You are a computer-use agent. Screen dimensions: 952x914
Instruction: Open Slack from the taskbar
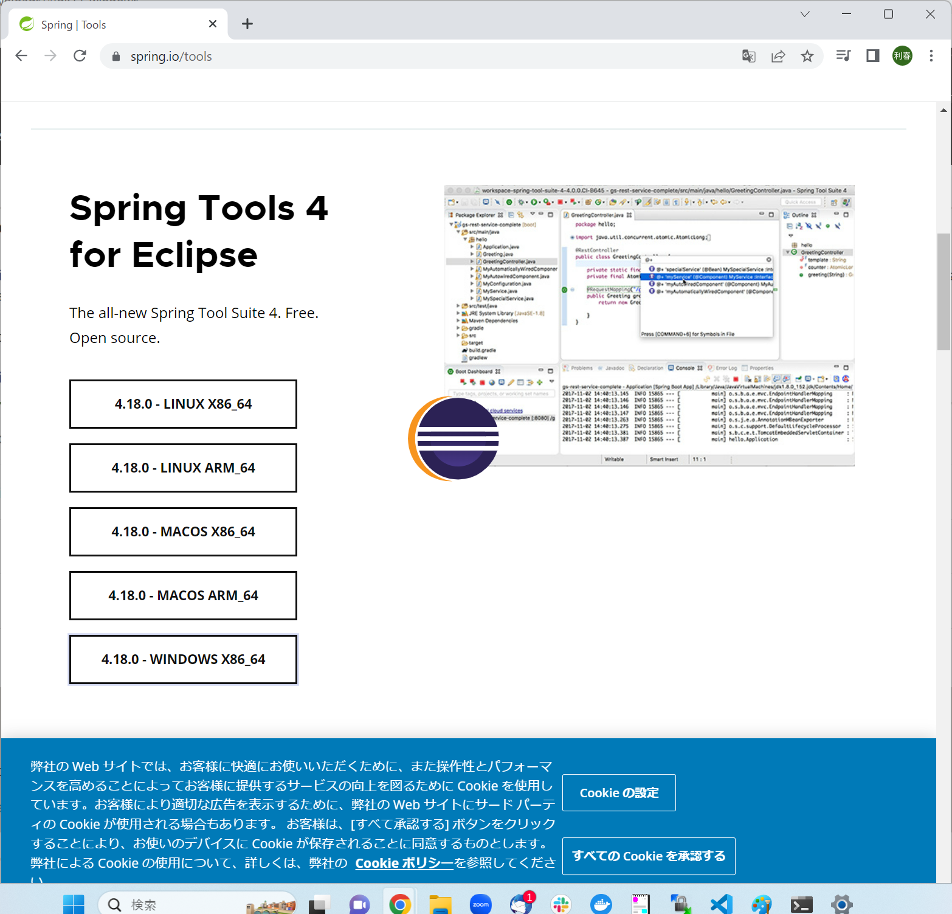pos(561,904)
